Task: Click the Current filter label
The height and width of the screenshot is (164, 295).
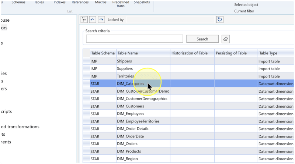Action: click(x=244, y=11)
